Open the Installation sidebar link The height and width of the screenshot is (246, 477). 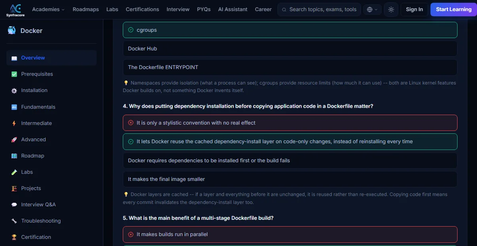[51, 90]
